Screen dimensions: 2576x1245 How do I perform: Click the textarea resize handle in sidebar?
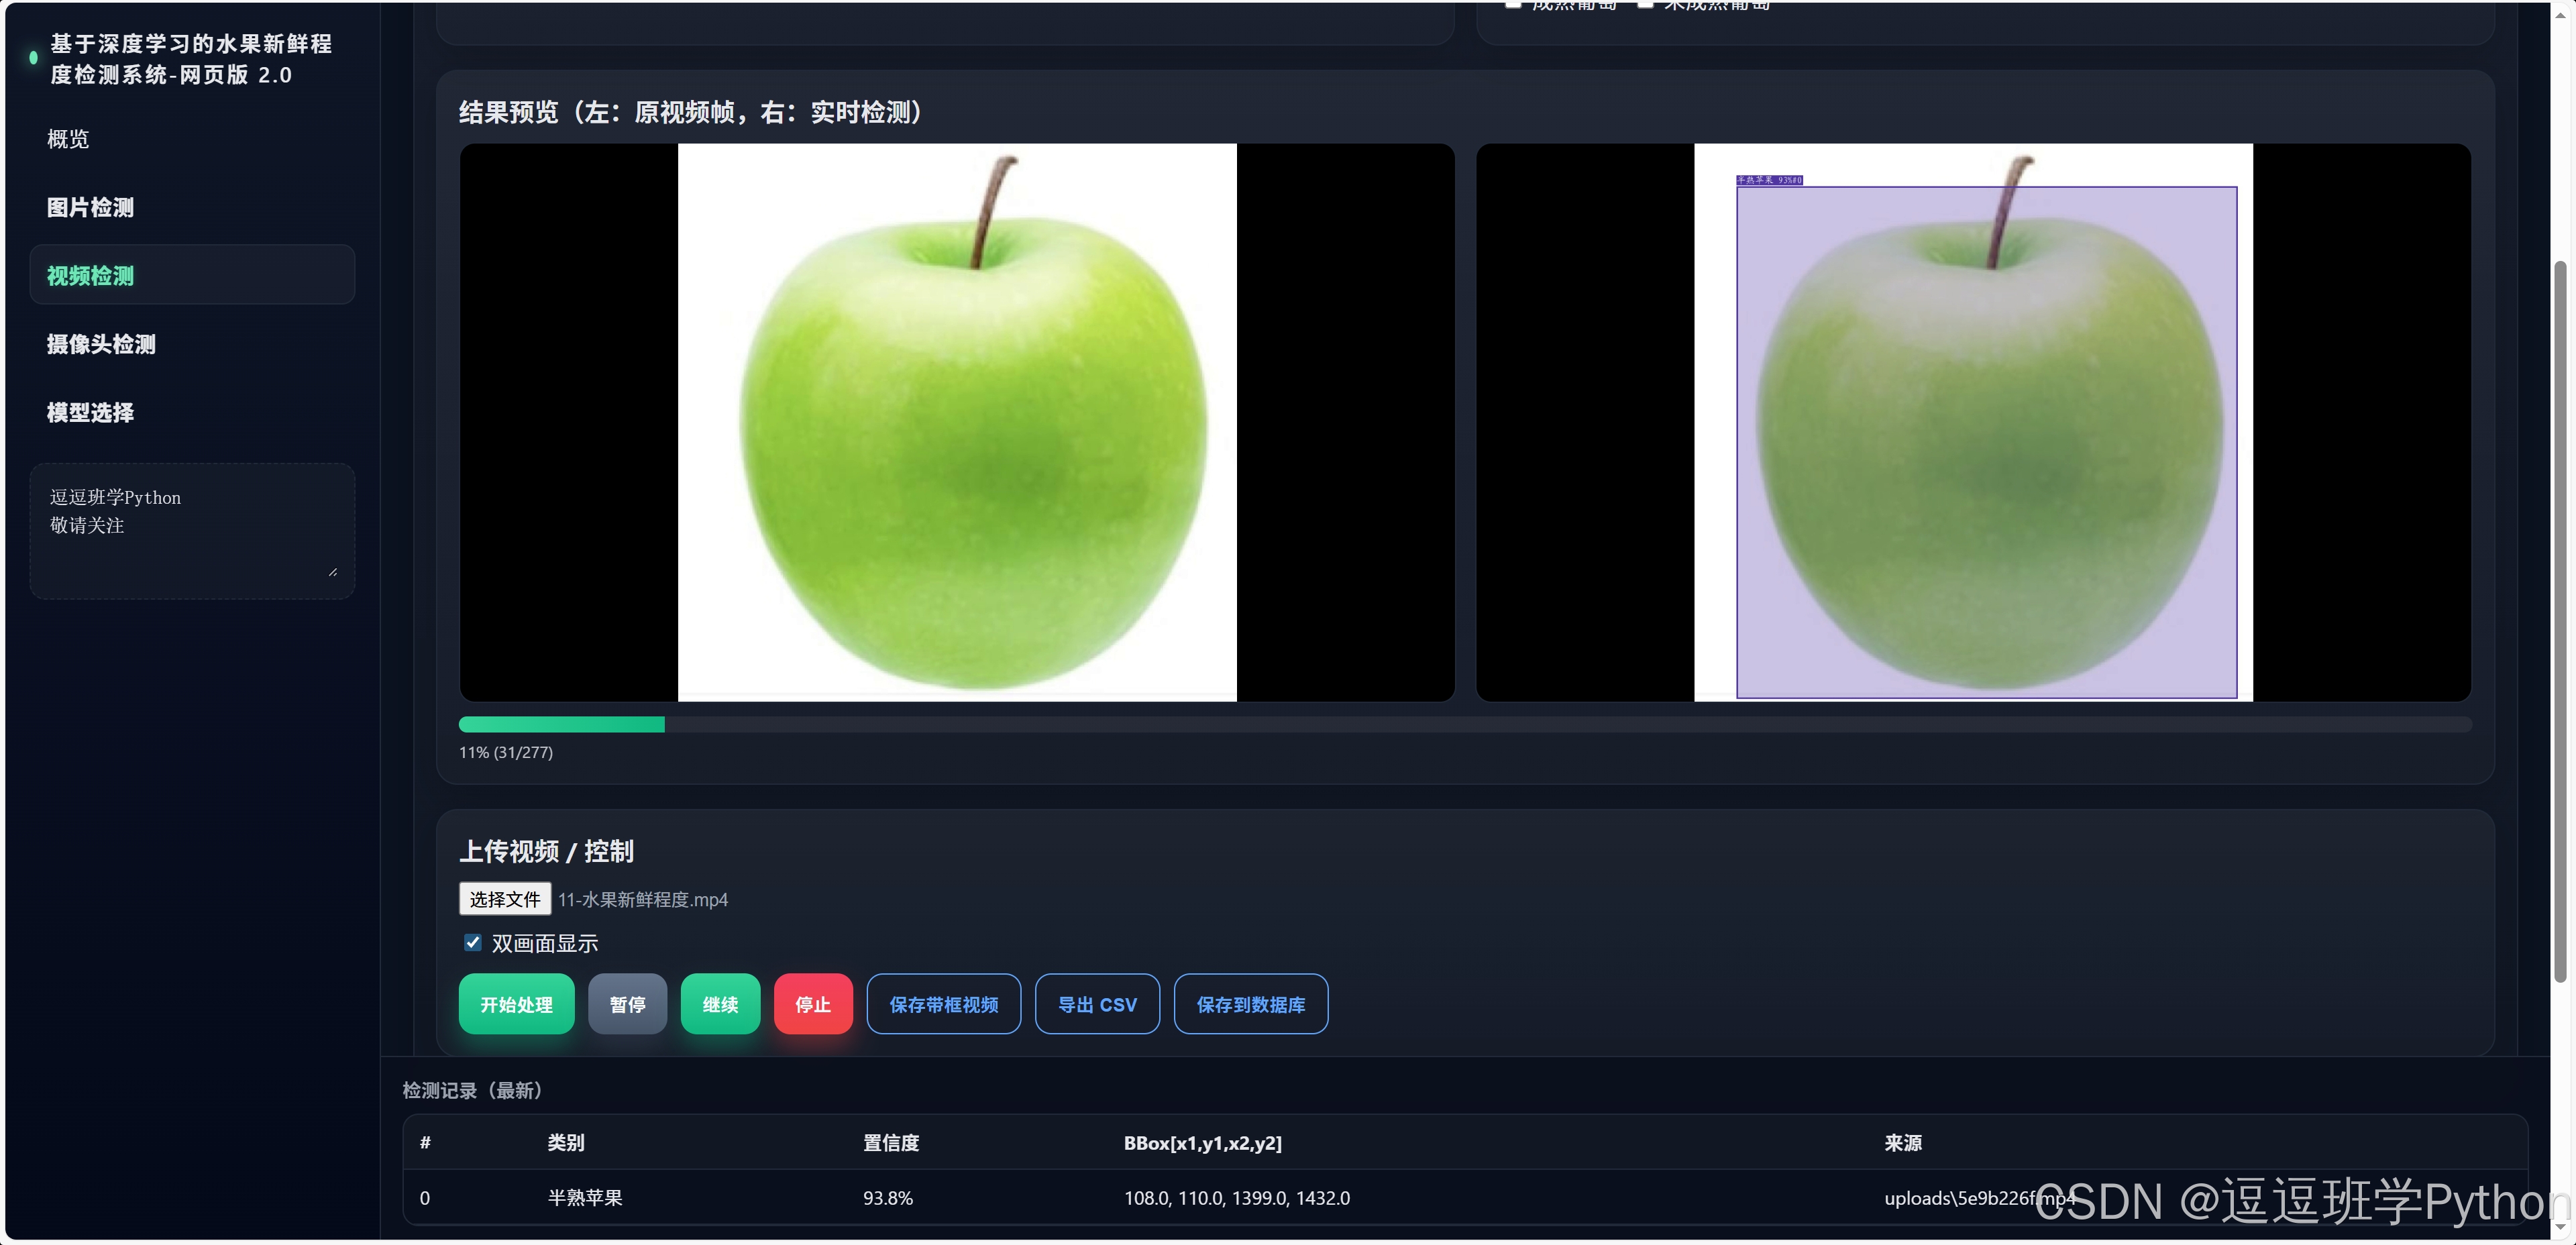point(333,572)
